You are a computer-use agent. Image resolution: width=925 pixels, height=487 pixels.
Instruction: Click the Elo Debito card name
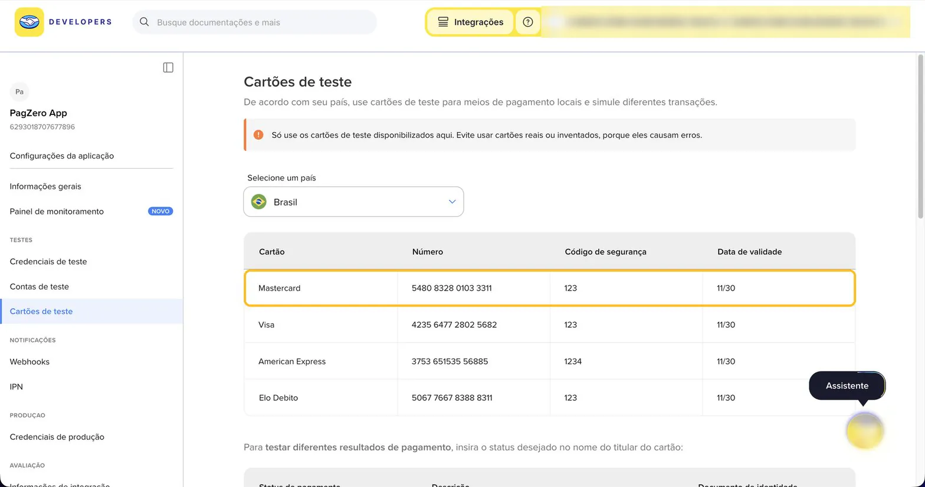click(x=278, y=397)
